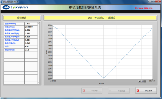Click the play icon on 开始测试 button
Image resolution: width=162 pixels, height=99 pixels.
tap(110, 91)
